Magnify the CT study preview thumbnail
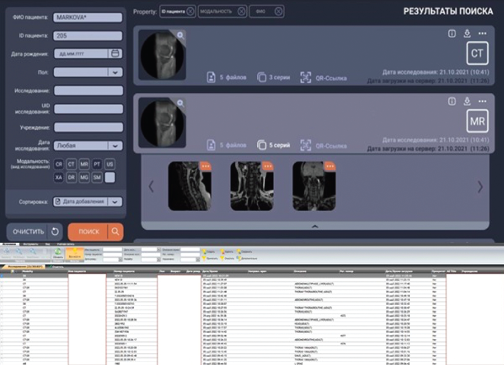Viewport: 504px width, 365px height. [x=181, y=35]
